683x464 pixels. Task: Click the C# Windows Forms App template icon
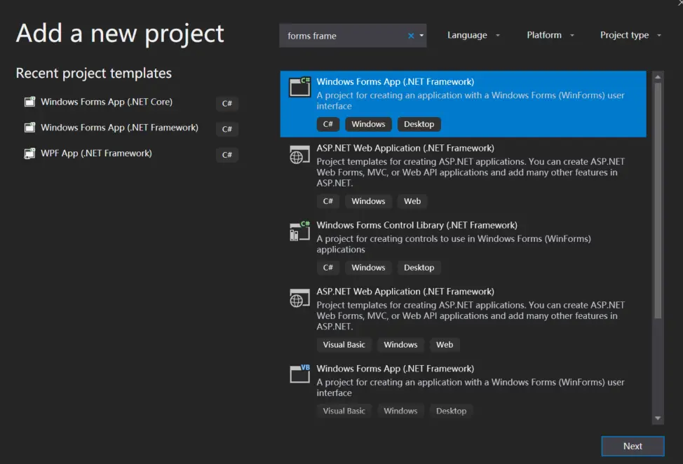pyautogui.click(x=299, y=87)
